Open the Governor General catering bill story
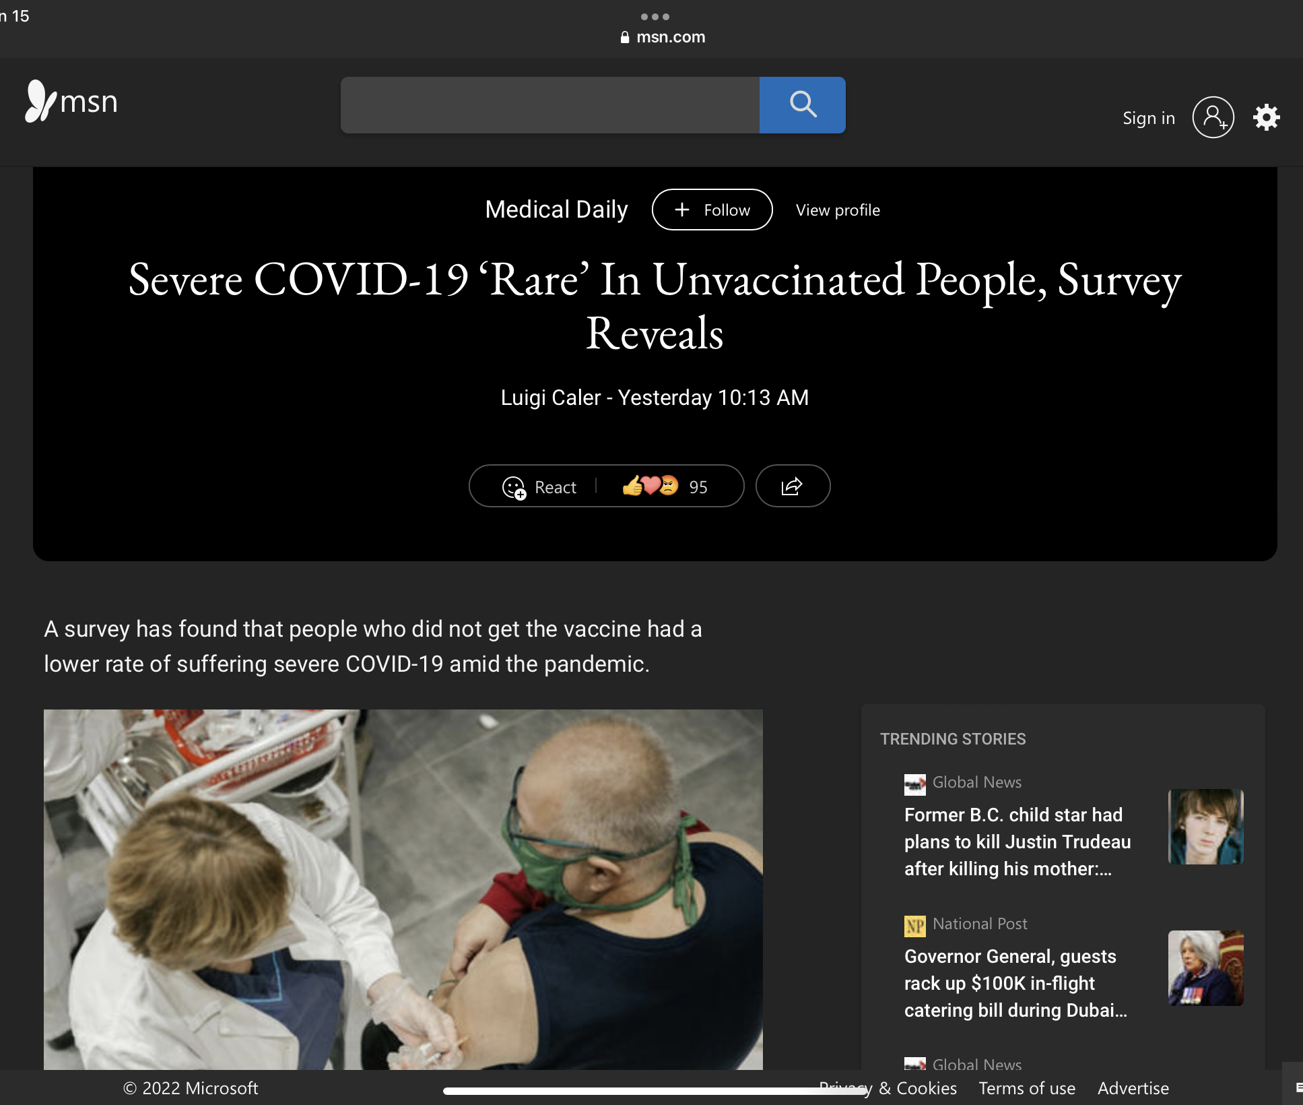The height and width of the screenshot is (1105, 1303). 1015,983
